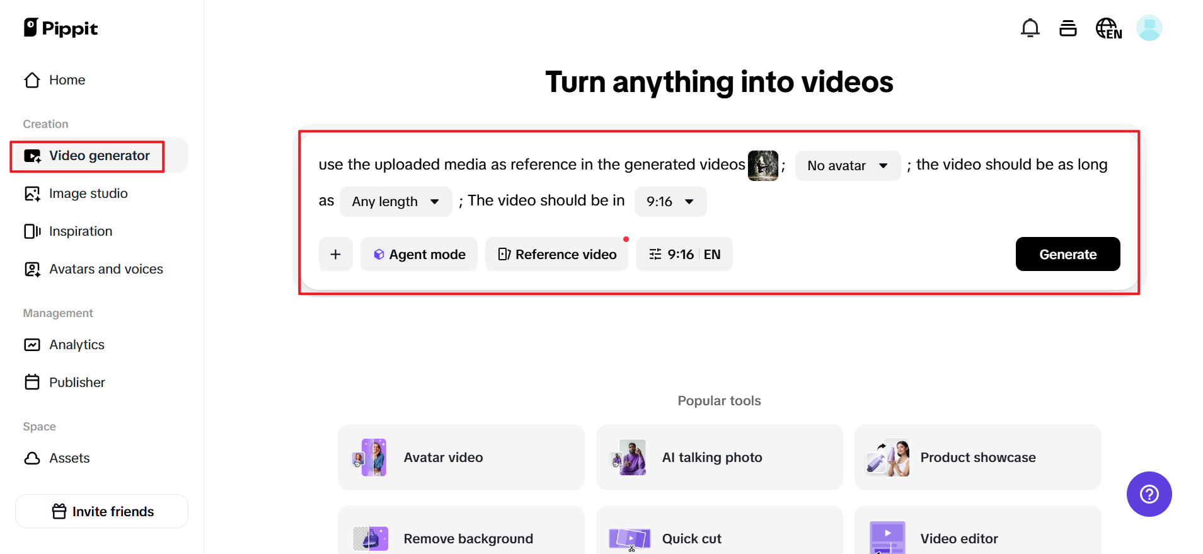Open Publisher
Viewport: 1203px width, 554px height.
101,383
